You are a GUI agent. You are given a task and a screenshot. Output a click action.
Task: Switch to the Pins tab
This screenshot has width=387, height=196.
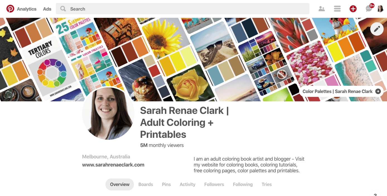[x=166, y=184]
